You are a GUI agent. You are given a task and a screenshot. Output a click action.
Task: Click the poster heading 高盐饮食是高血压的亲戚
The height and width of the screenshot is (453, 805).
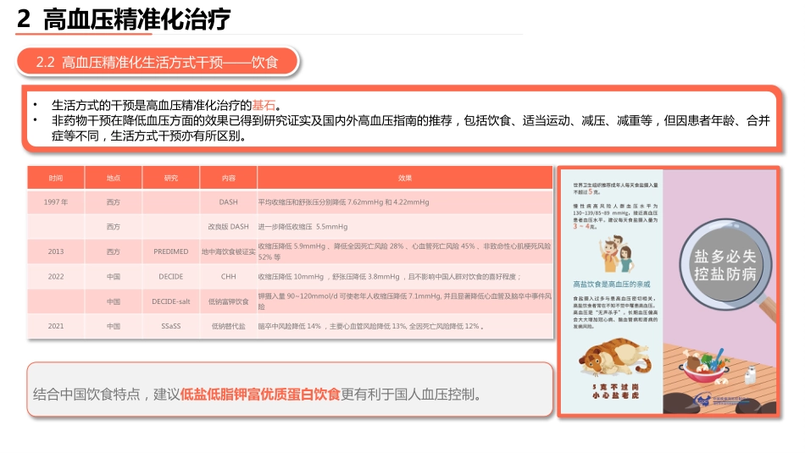click(x=612, y=284)
